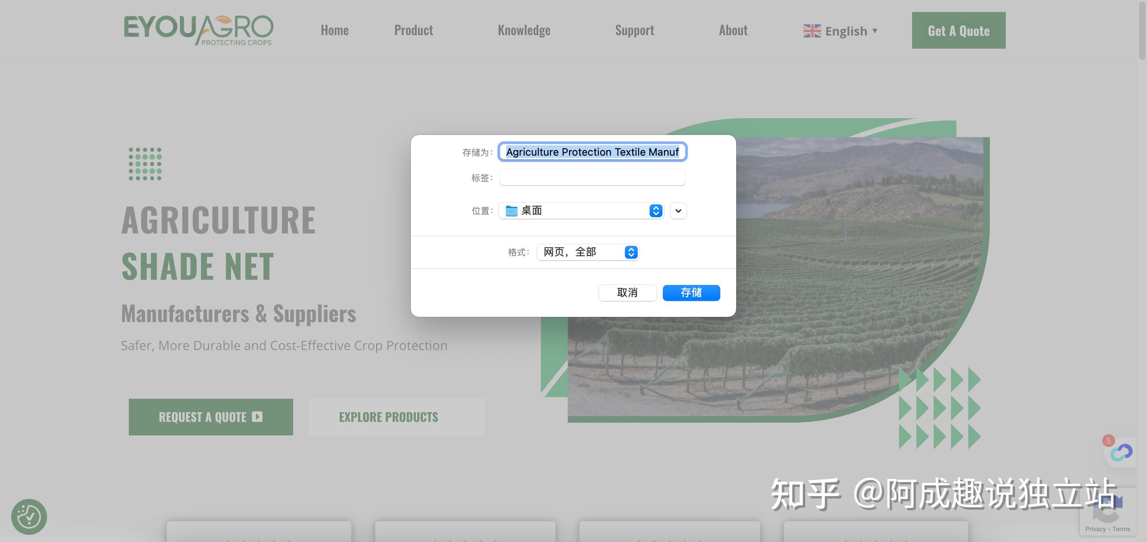
Task: Click the EyouAgro logo
Action: [198, 30]
